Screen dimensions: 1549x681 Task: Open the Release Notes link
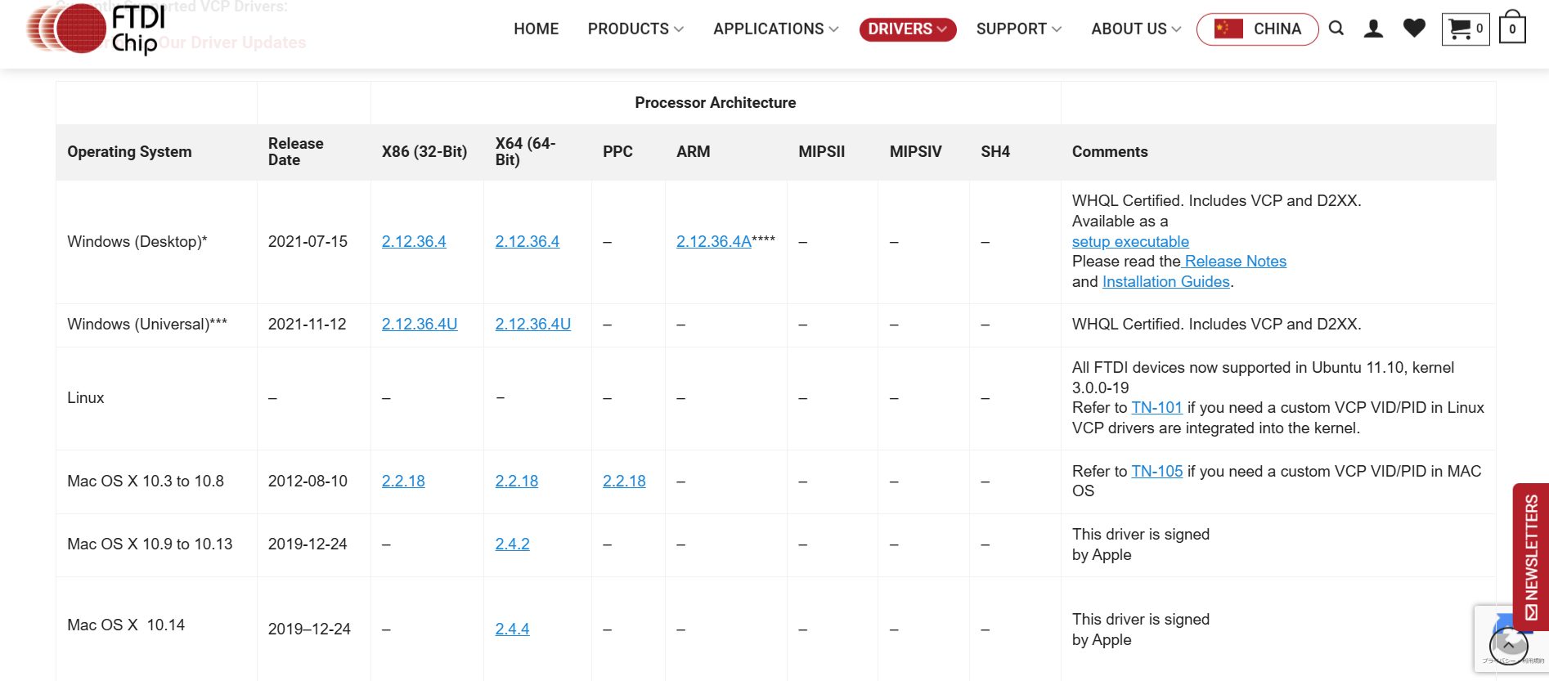pyautogui.click(x=1235, y=261)
